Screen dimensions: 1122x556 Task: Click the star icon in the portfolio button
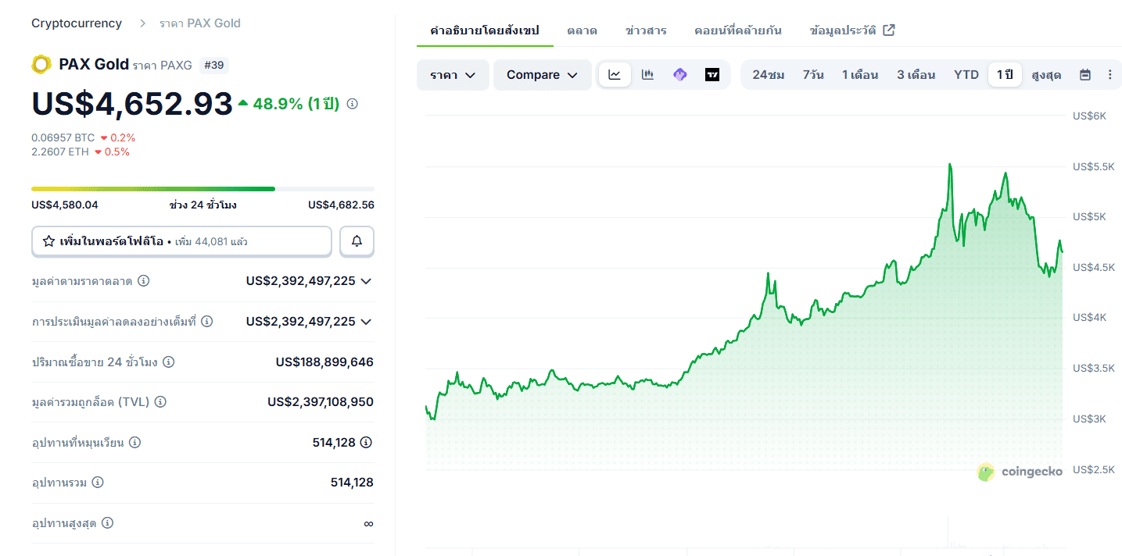click(x=48, y=241)
